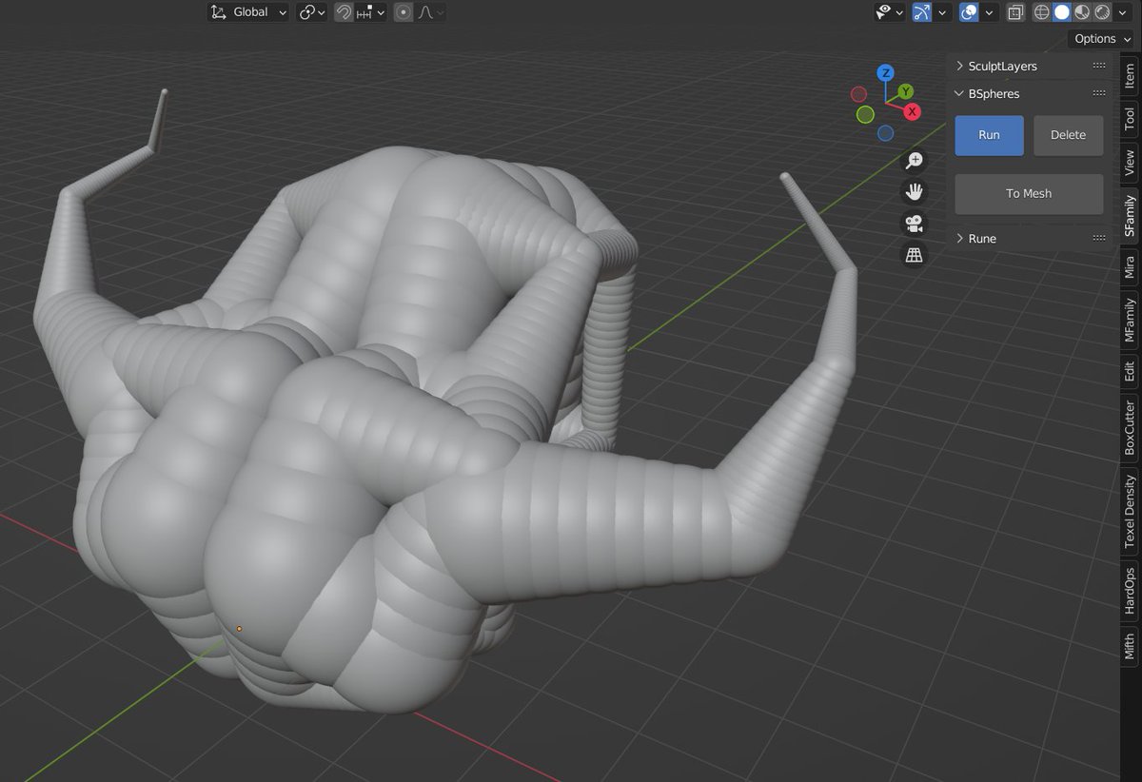Screen dimensions: 1142x782
Task: Toggle proportional editing
Action: click(404, 12)
